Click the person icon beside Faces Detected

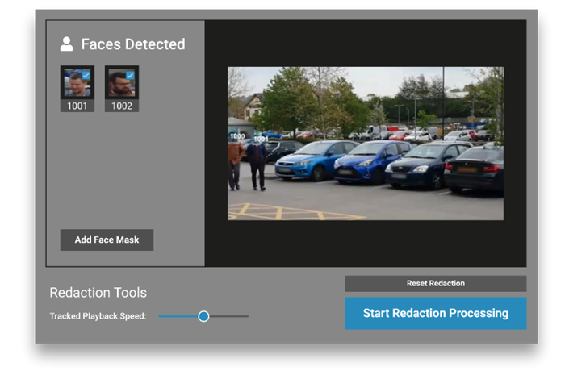pos(66,44)
